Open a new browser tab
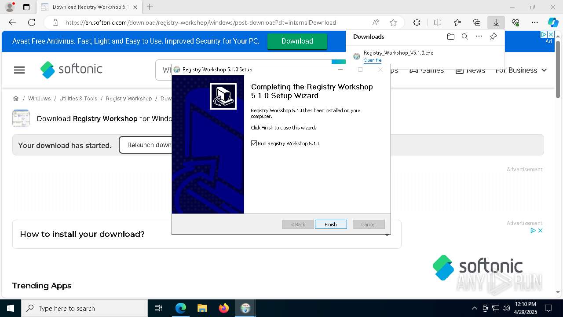The width and height of the screenshot is (563, 317). point(150,7)
